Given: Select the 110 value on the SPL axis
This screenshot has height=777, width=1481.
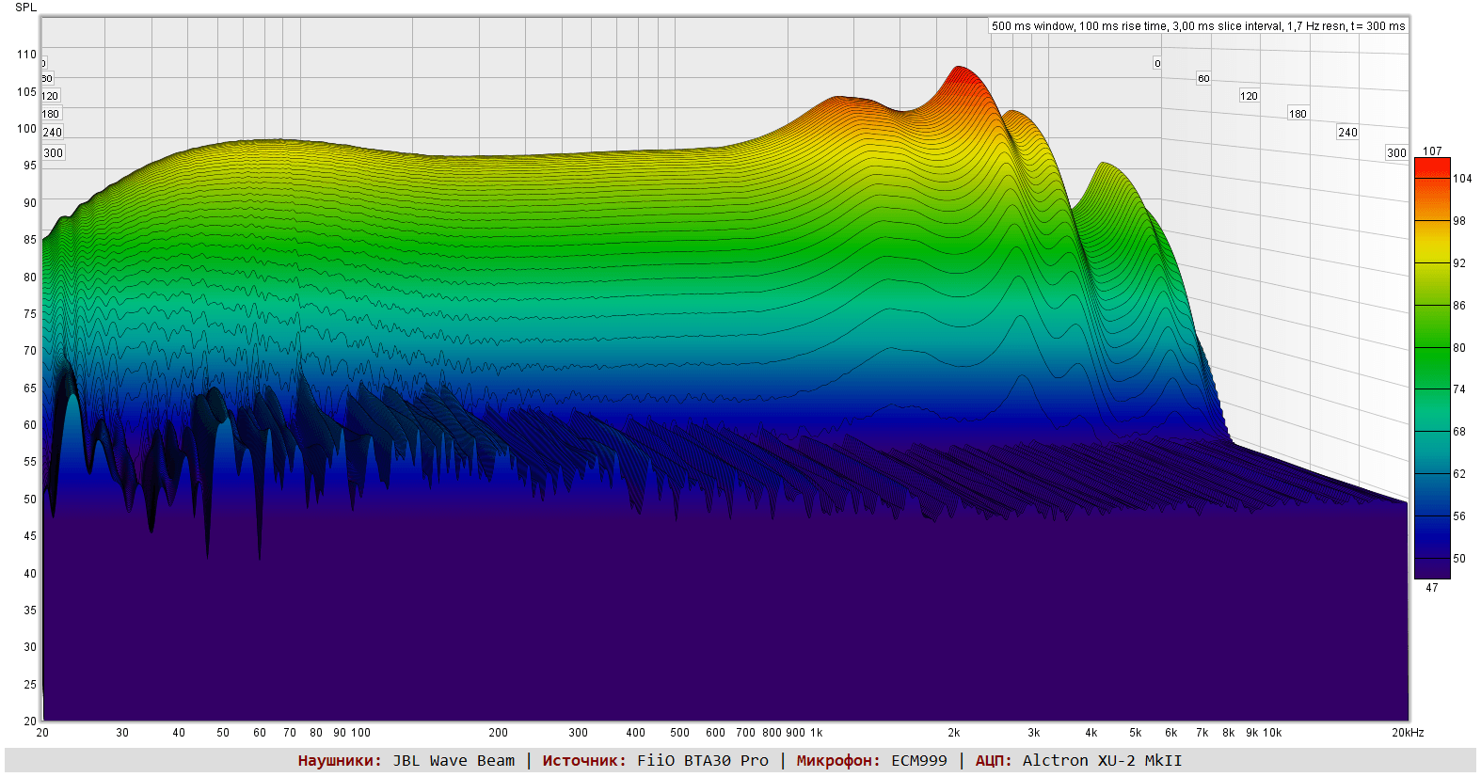Looking at the screenshot, I should 26,55.
